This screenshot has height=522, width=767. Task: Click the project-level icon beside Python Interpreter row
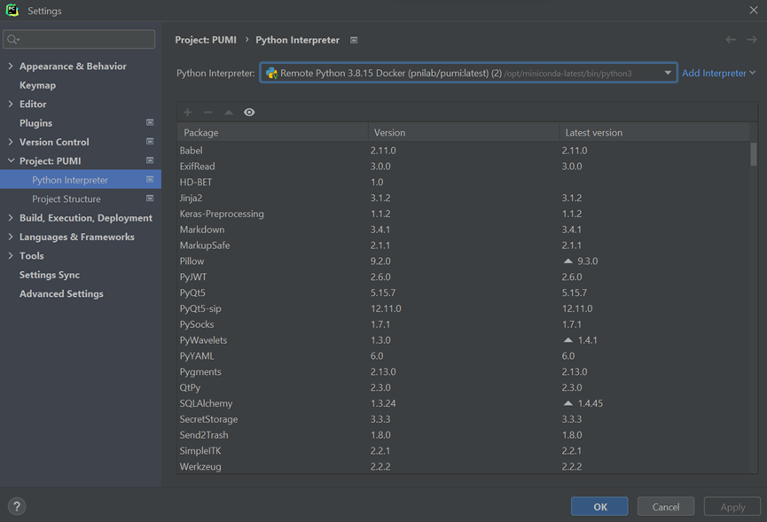[150, 179]
